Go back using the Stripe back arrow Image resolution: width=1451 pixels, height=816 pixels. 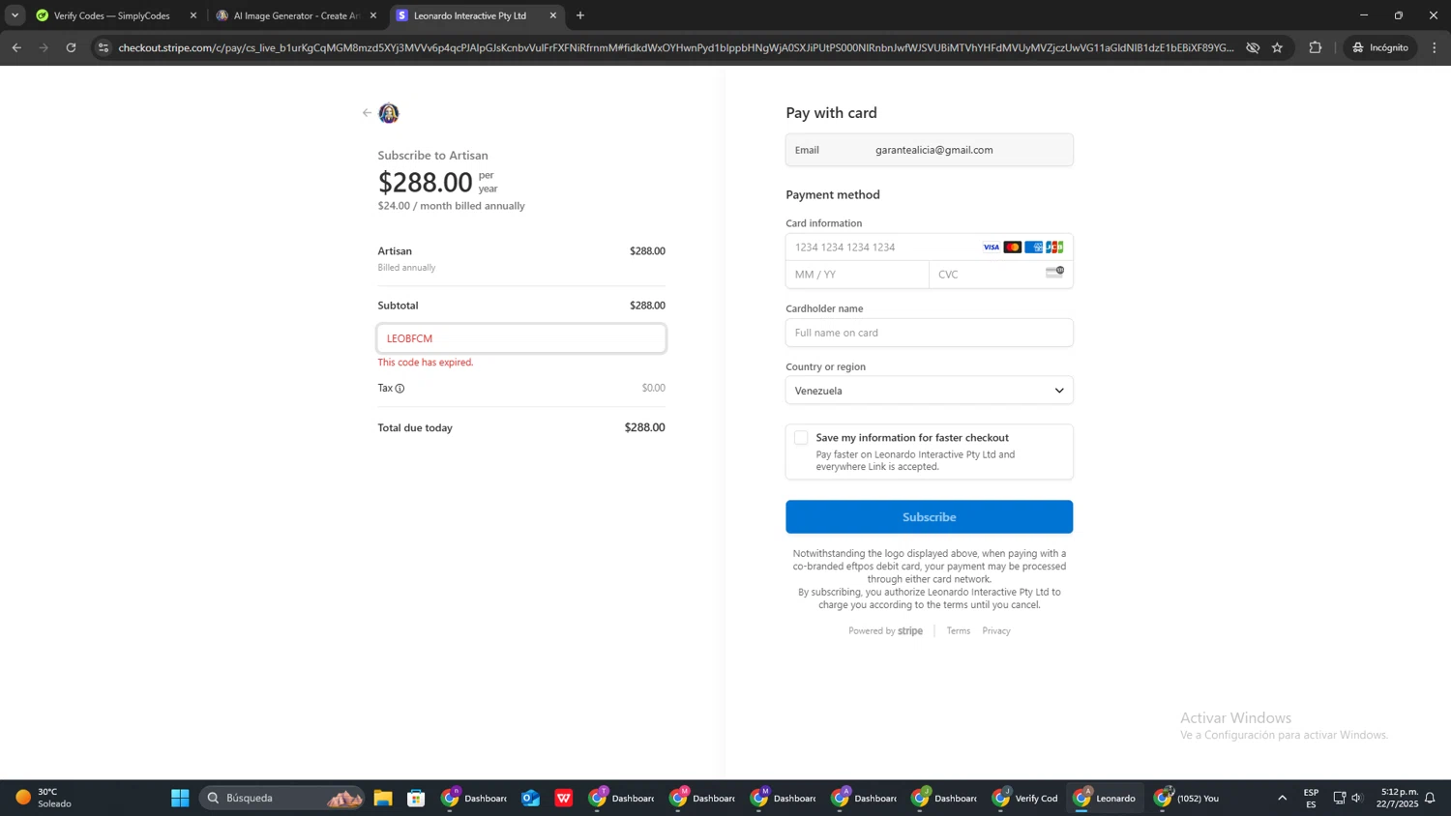[367, 113]
